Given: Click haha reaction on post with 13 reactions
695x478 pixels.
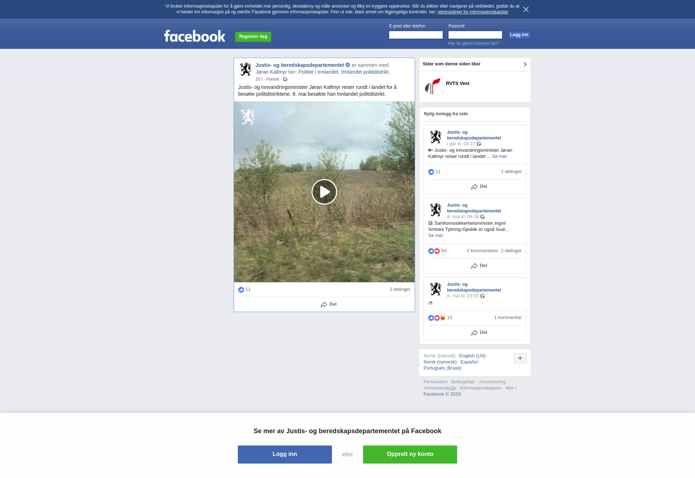Looking at the screenshot, I should click(x=443, y=318).
